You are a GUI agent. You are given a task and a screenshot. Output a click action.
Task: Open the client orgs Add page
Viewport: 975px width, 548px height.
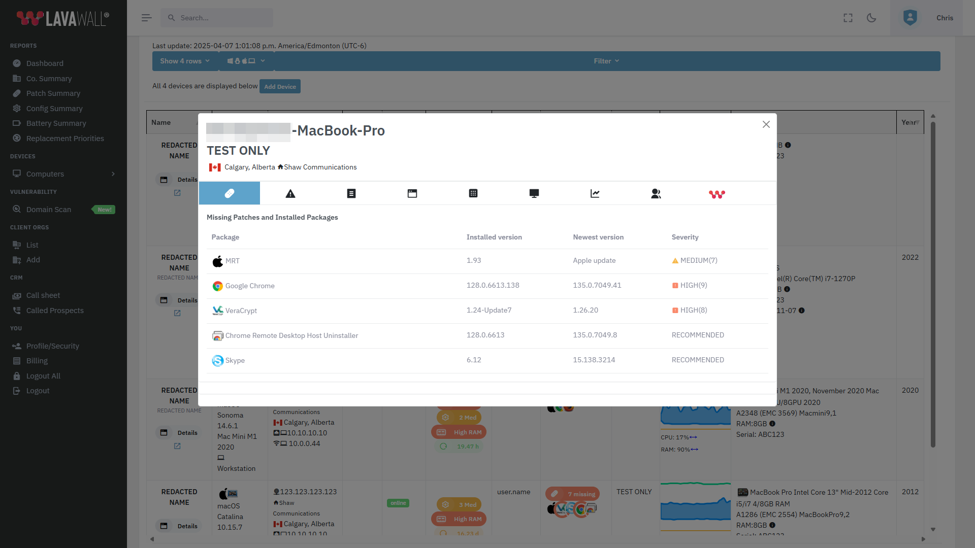click(x=33, y=260)
